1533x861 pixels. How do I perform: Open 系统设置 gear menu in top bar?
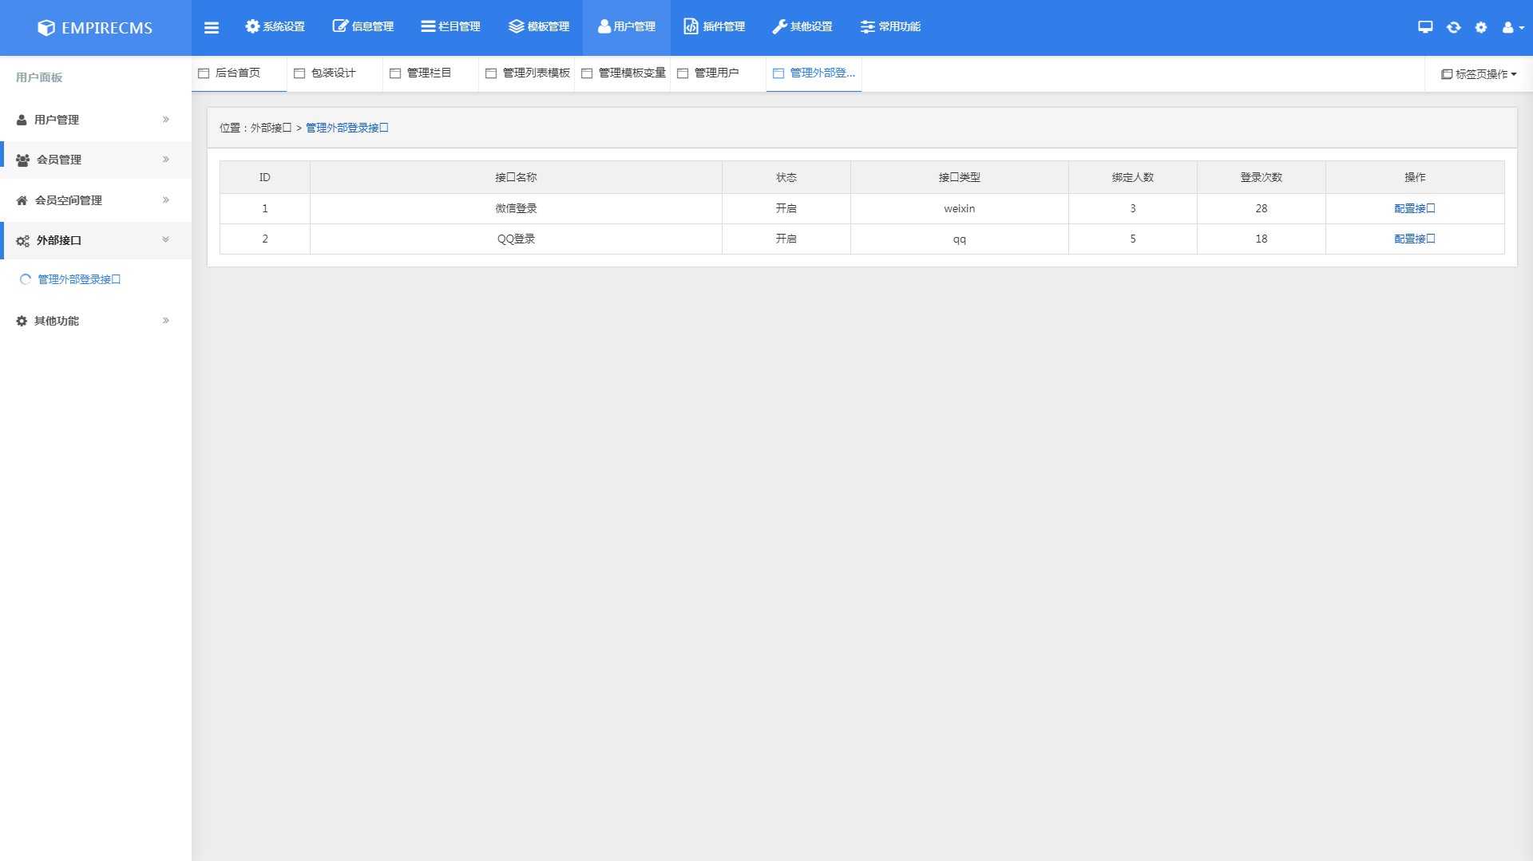[x=275, y=27]
